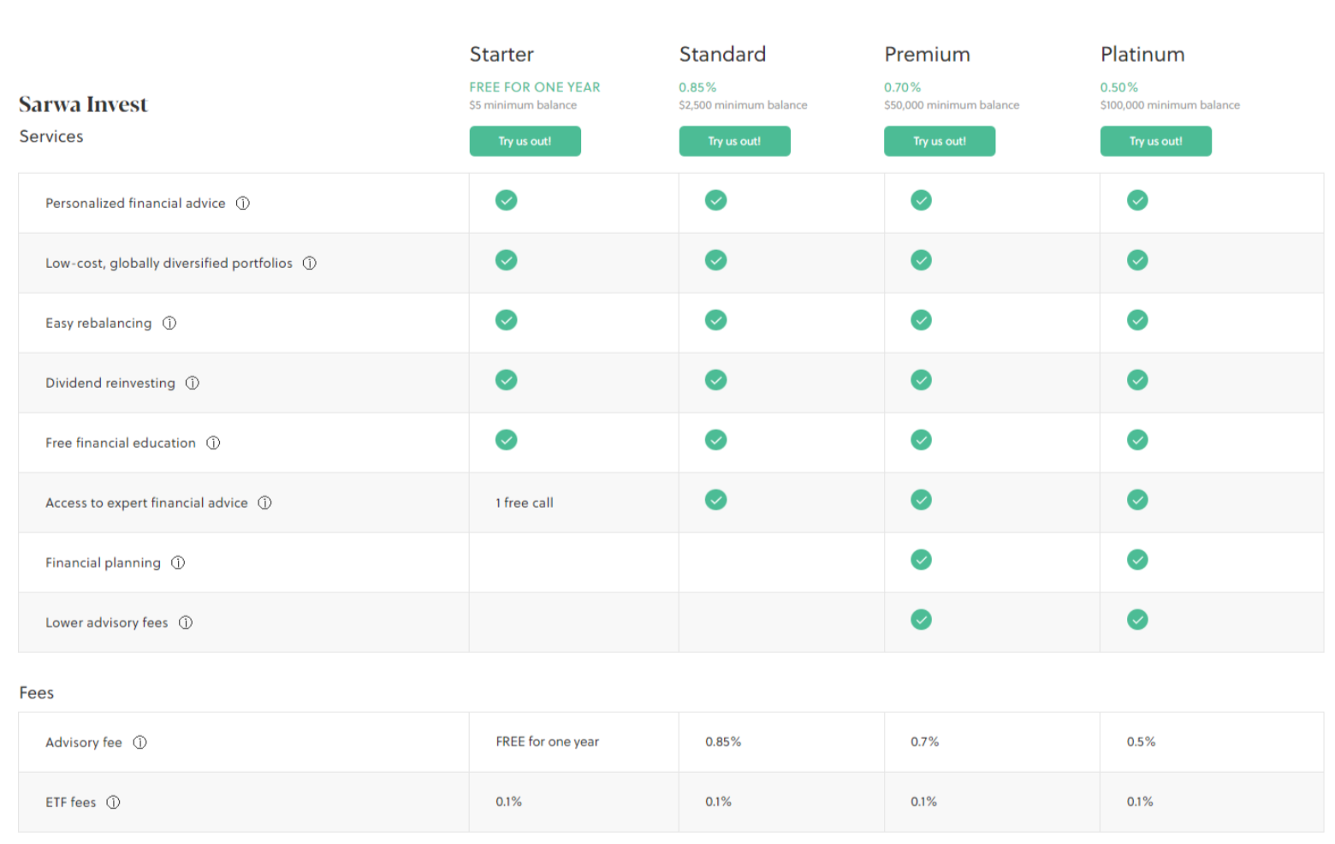
Task: Click info icon next to Free financial education
Action: point(213,443)
